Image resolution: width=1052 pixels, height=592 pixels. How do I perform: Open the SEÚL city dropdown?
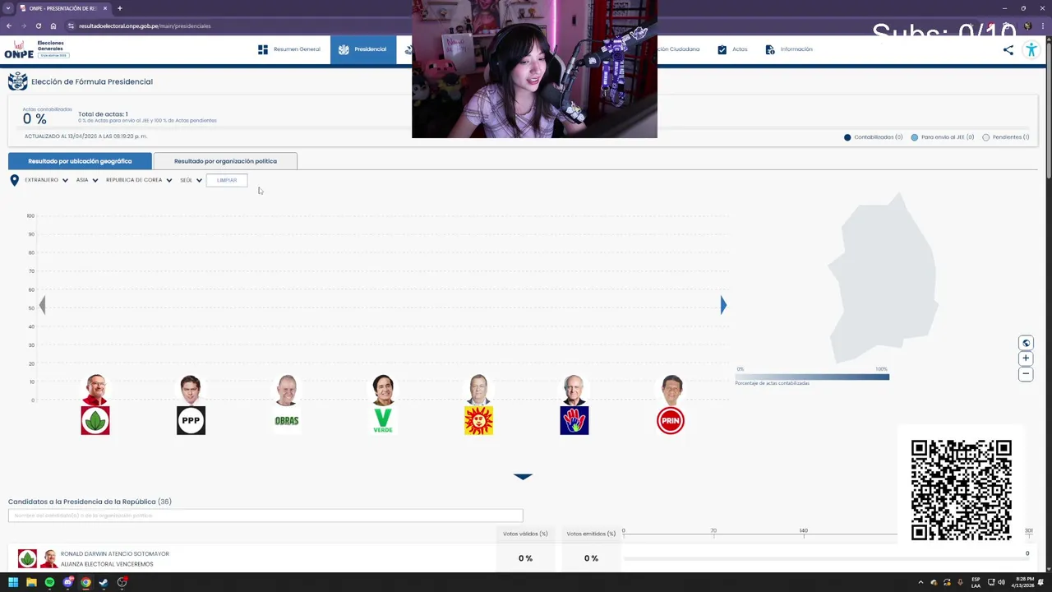coord(191,180)
